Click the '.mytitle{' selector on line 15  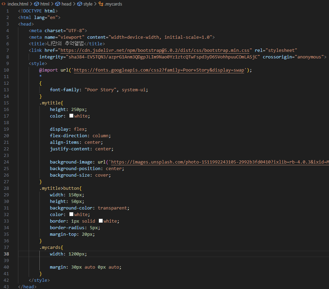point(51,103)
